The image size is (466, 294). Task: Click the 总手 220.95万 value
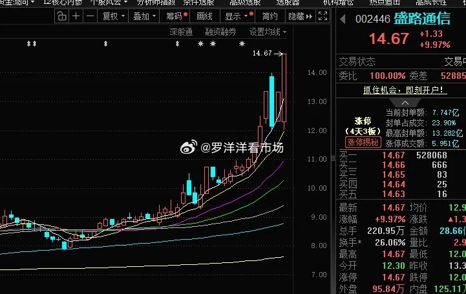[x=386, y=231]
